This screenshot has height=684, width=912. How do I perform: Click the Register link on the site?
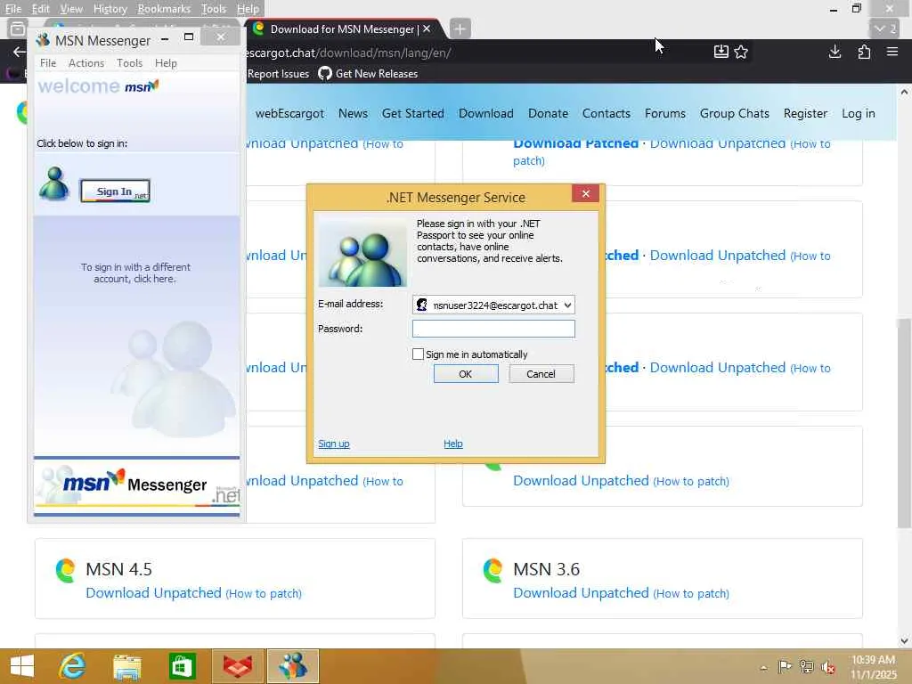[805, 113]
